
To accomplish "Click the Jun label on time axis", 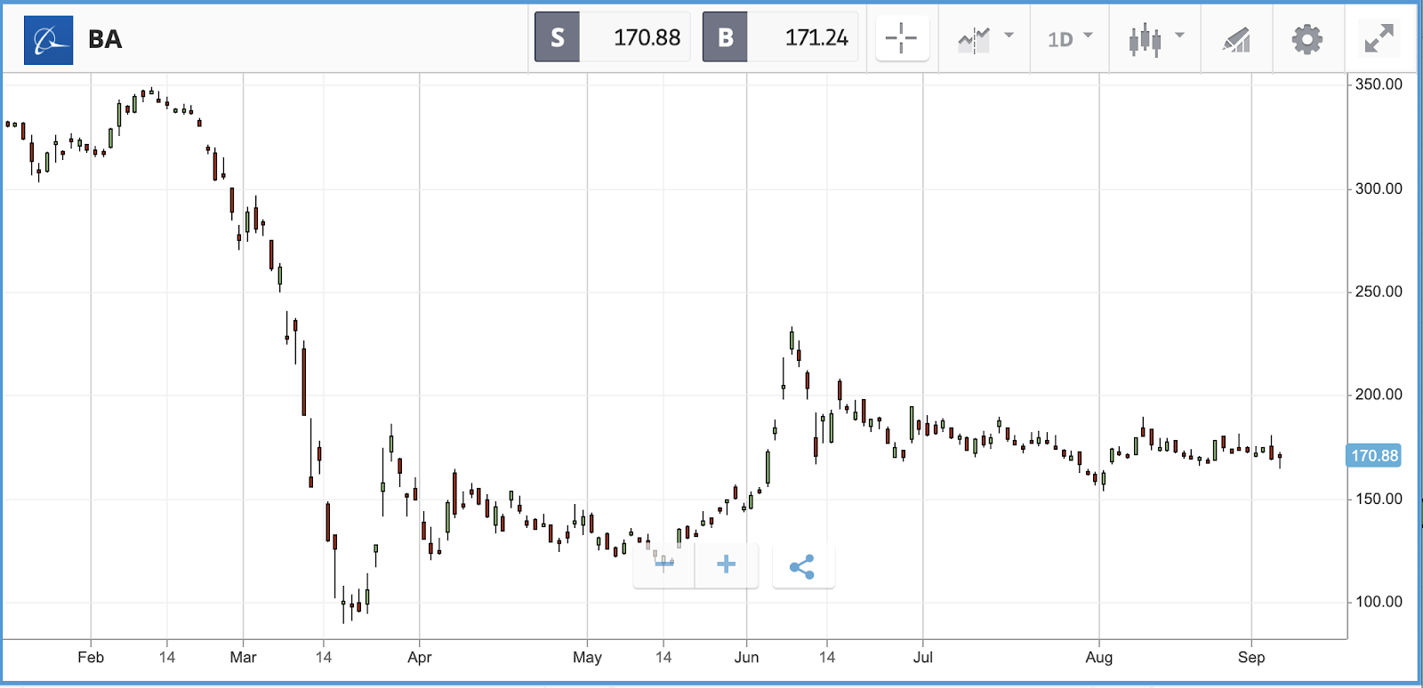I will click(746, 658).
